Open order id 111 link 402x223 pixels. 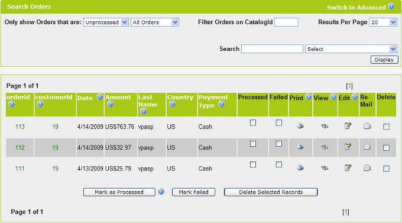pyautogui.click(x=20, y=169)
